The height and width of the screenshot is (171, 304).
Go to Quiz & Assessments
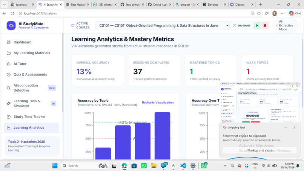coord(31,74)
